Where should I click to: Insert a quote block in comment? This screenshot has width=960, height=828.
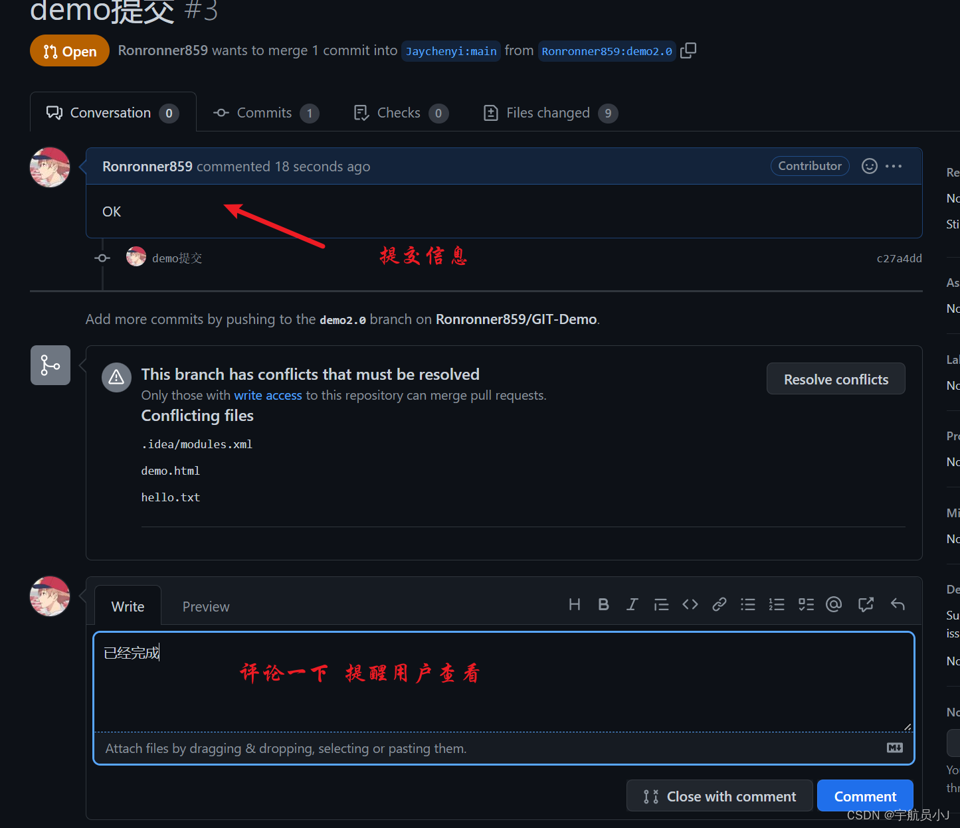click(661, 604)
